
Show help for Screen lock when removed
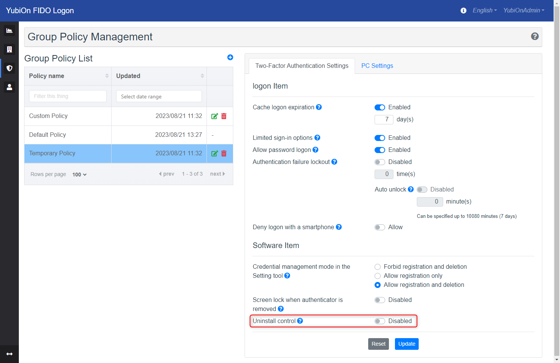(281, 309)
